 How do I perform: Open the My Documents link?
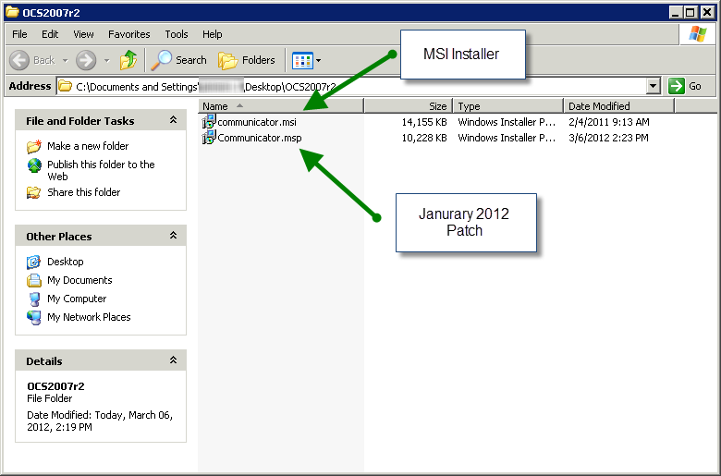79,280
